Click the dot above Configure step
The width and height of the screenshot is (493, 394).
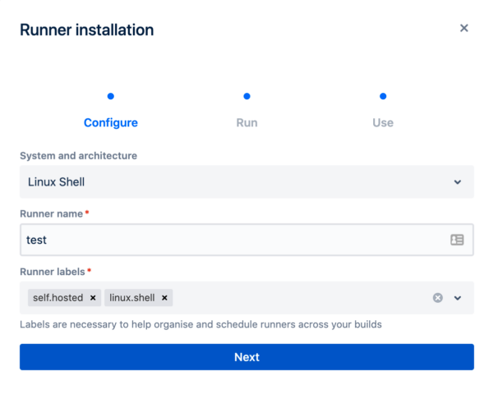[111, 96]
